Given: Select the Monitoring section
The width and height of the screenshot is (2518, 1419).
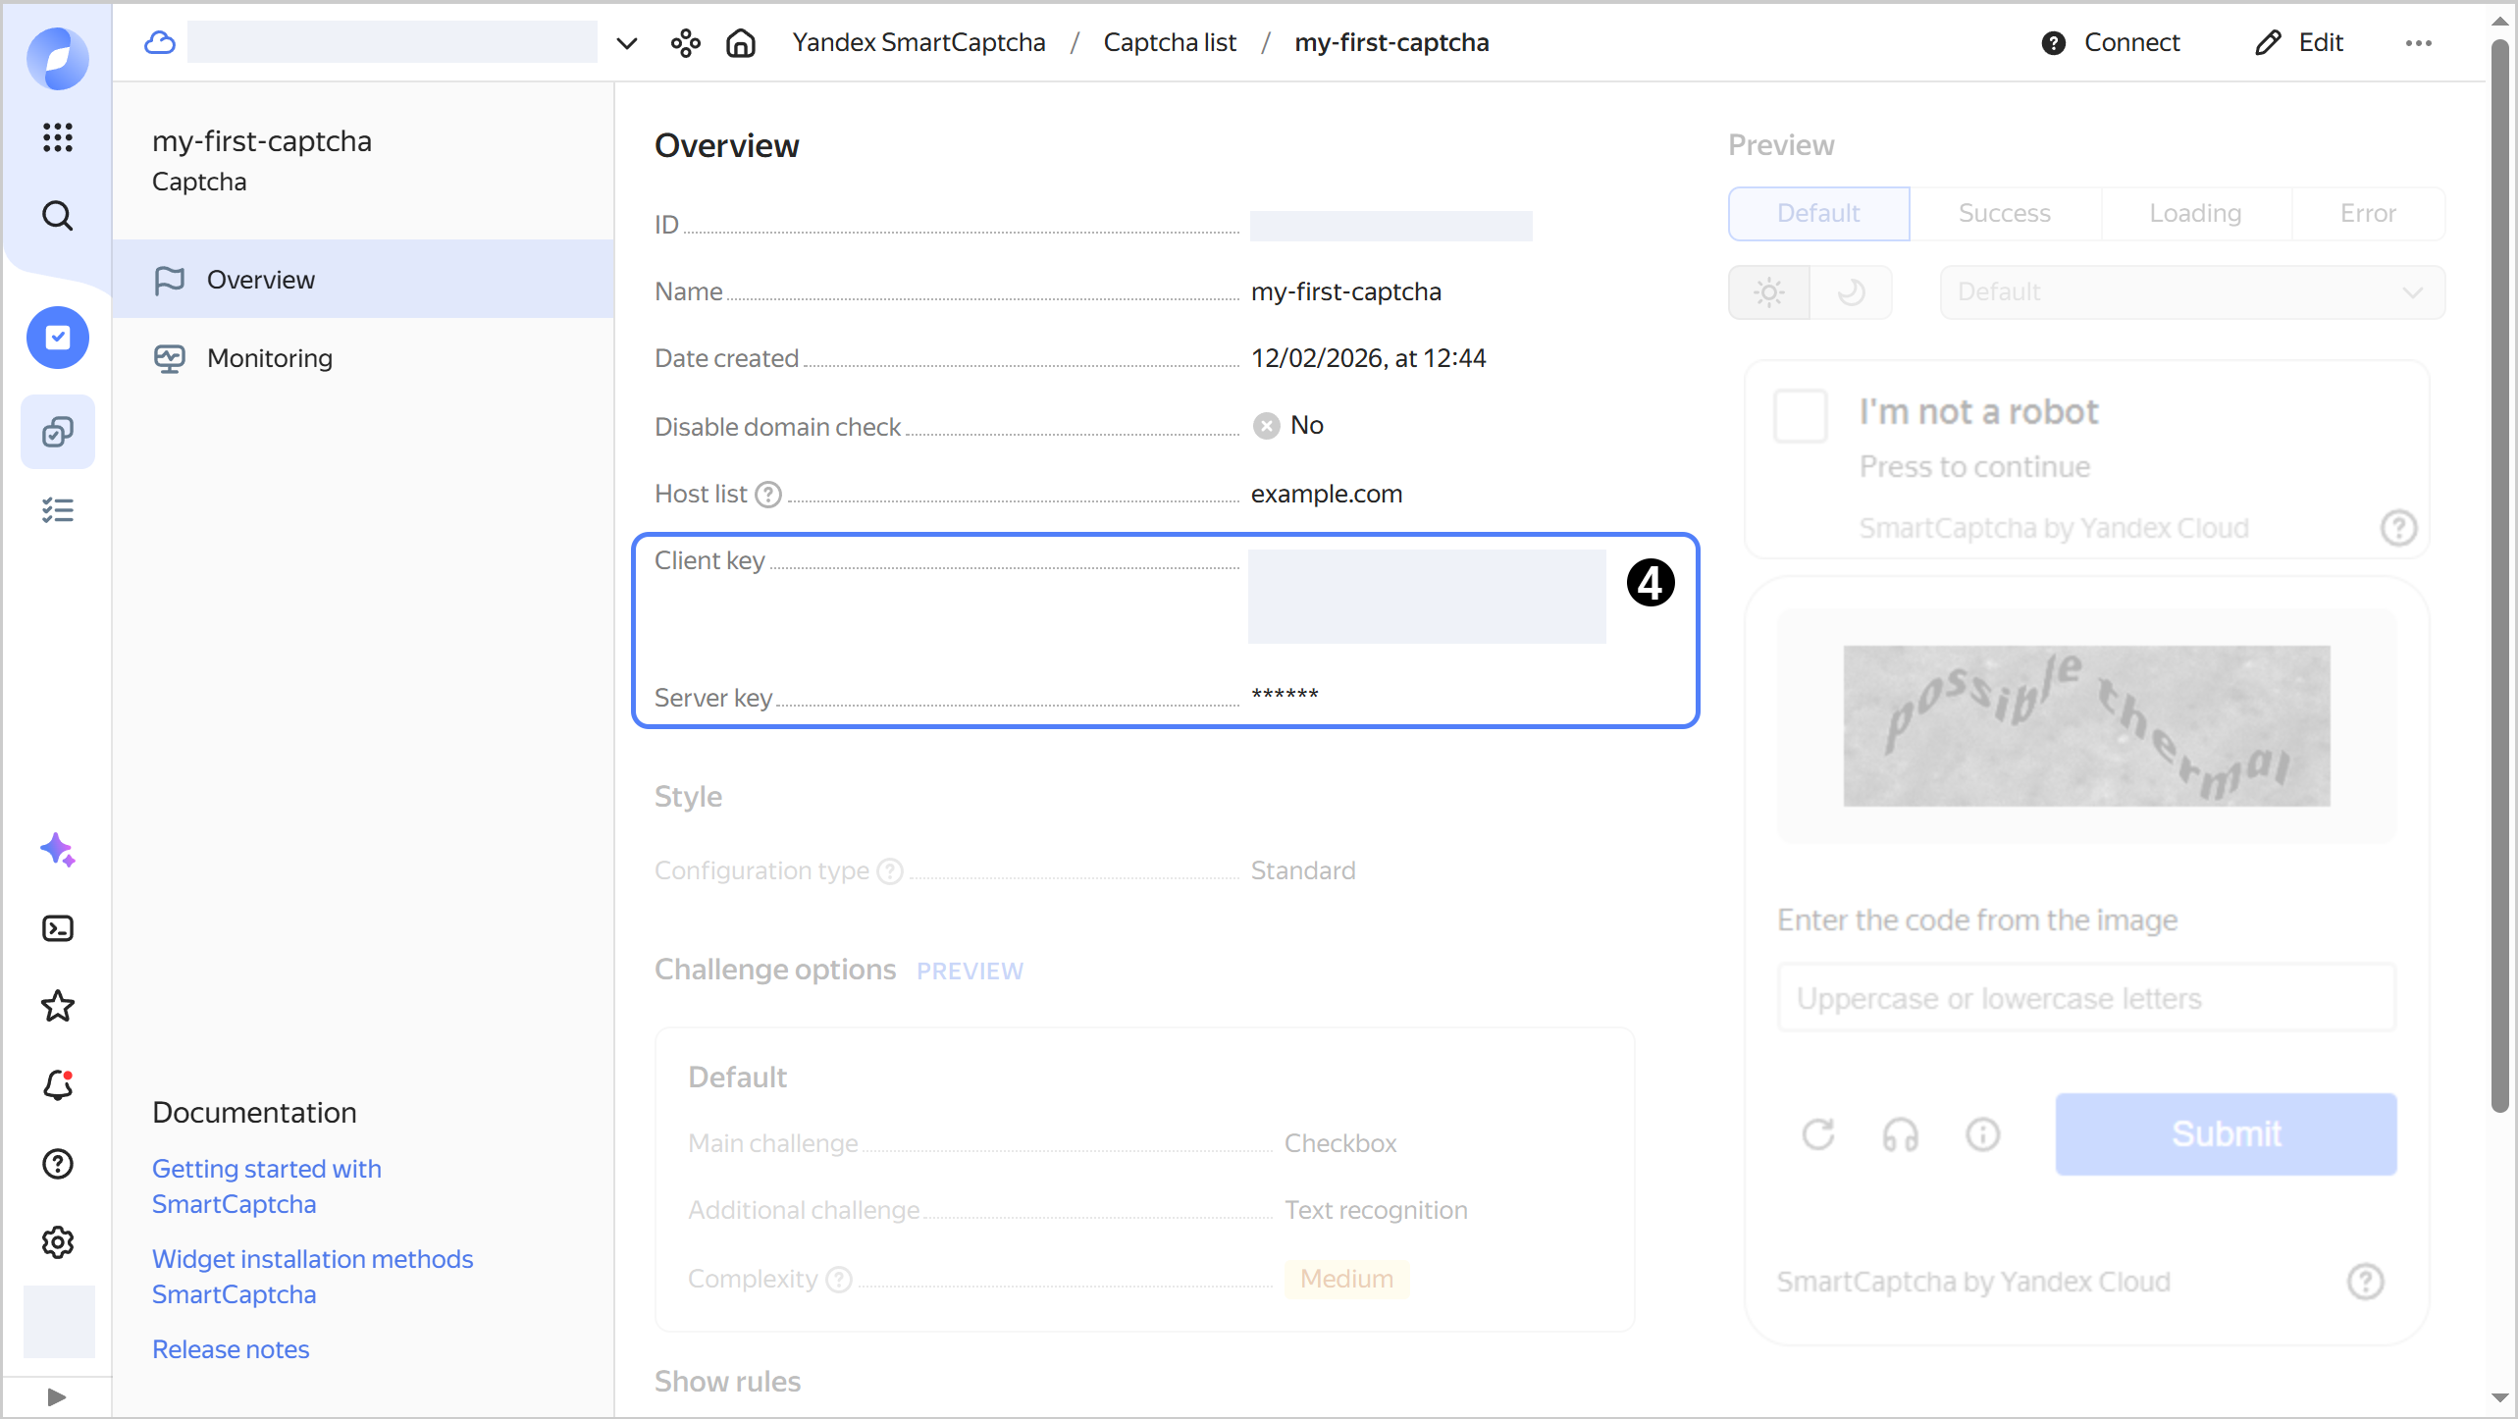Looking at the screenshot, I should click(269, 358).
